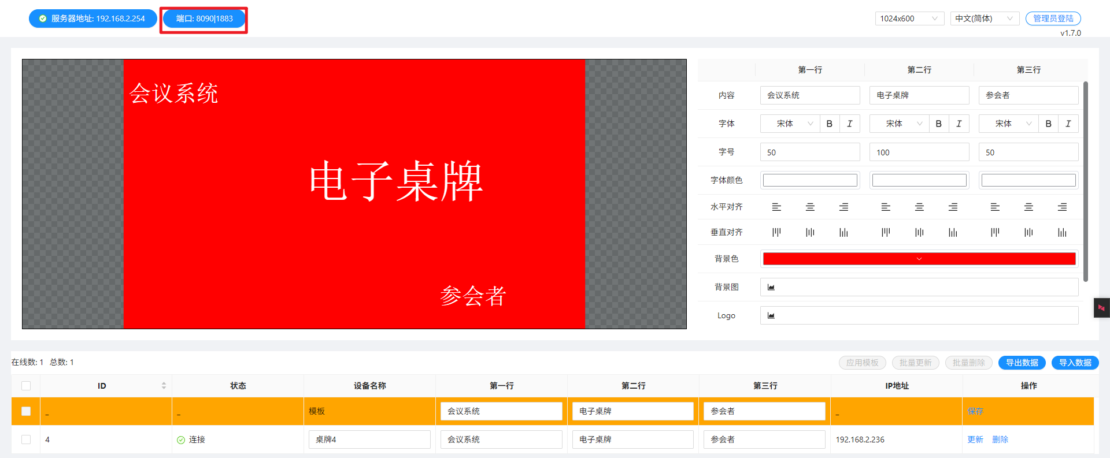The image size is (1110, 458).
Task: Open the red background color swatch
Action: pyautogui.click(x=919, y=259)
